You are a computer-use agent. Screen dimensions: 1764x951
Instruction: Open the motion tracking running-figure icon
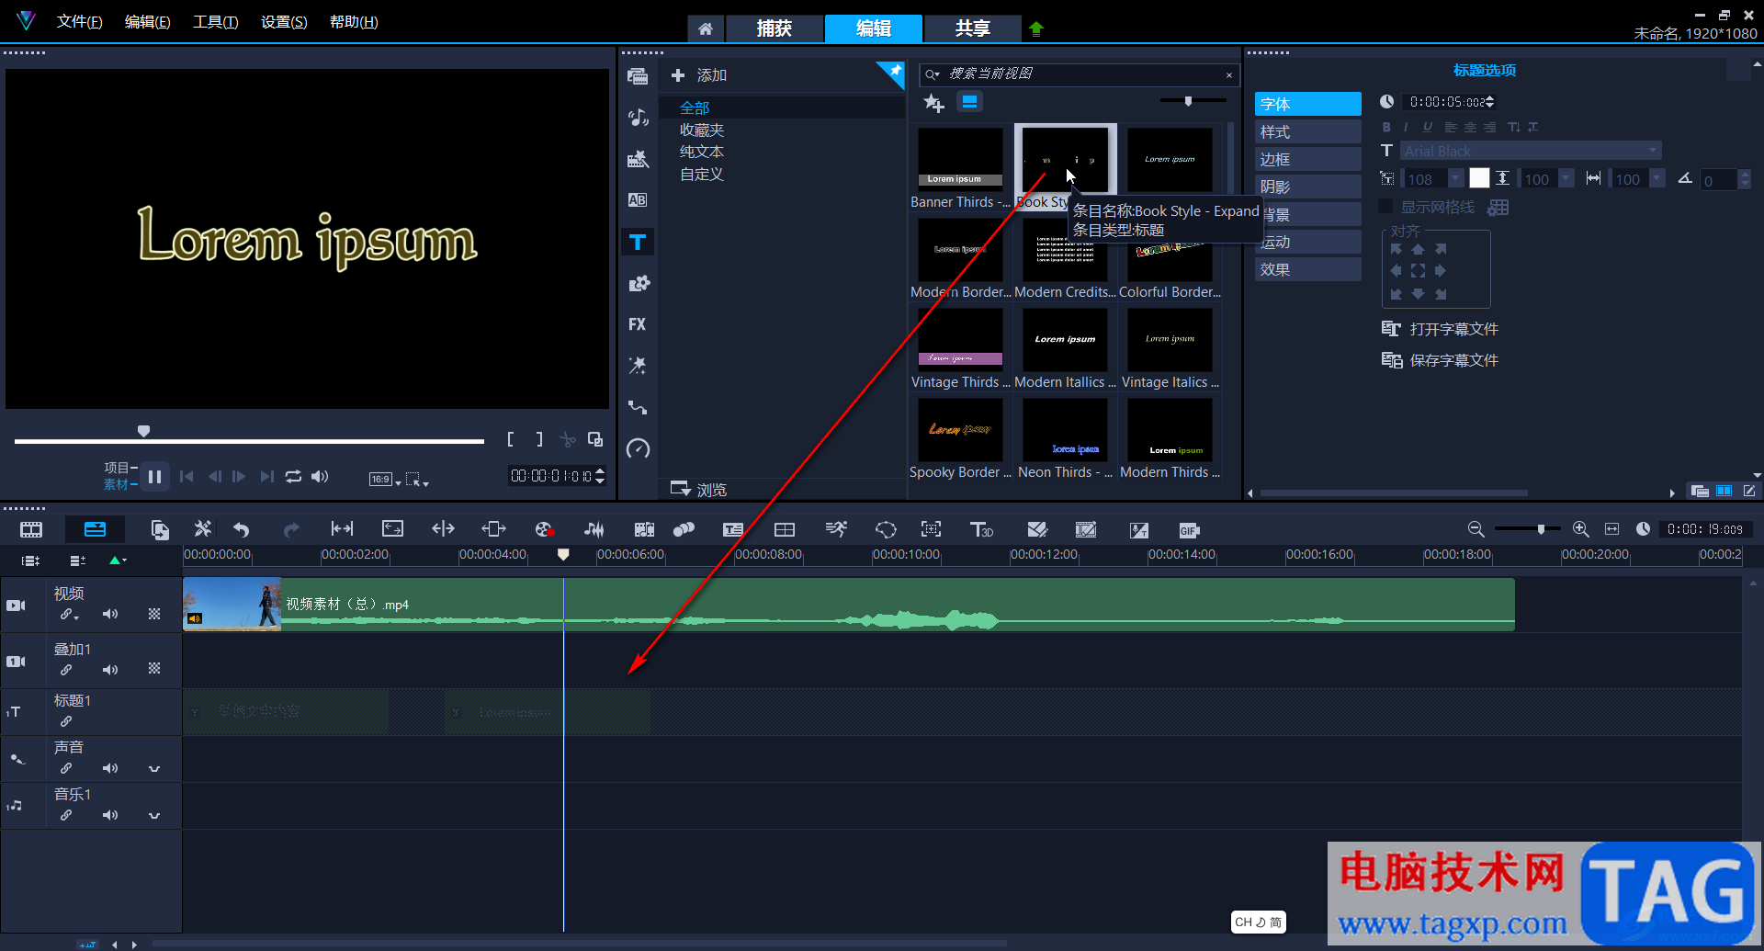point(836,529)
